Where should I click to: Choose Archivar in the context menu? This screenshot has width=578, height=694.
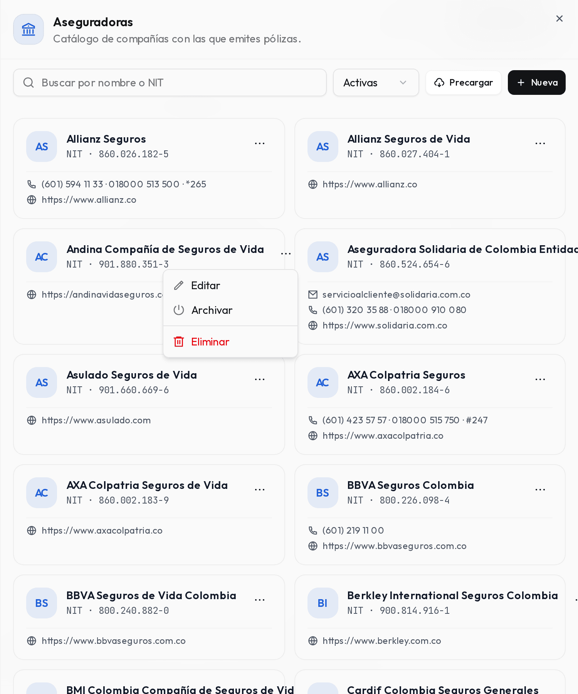coord(230,310)
